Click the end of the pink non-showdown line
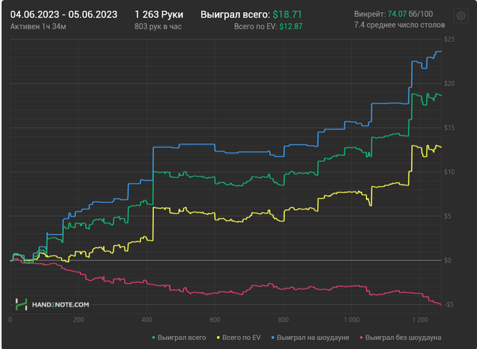Viewport: 477px width, 349px height. [x=441, y=304]
